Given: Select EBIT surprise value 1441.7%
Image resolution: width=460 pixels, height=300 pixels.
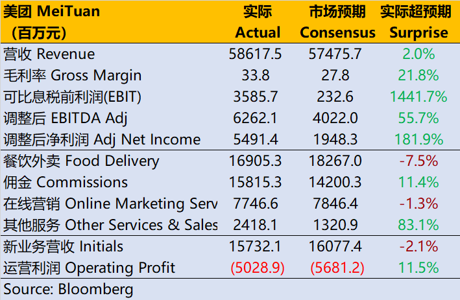Looking at the screenshot, I should point(418,97).
